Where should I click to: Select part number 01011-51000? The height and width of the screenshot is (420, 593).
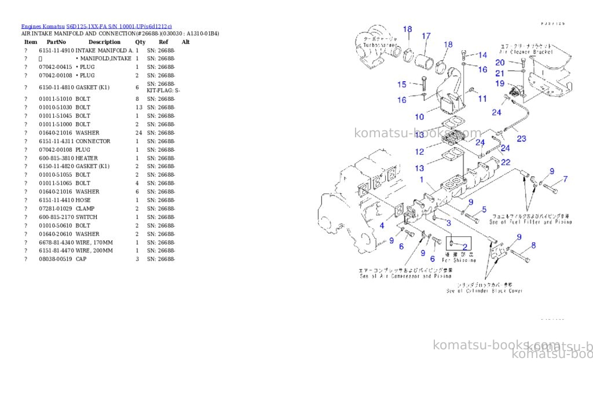pyautogui.click(x=55, y=125)
